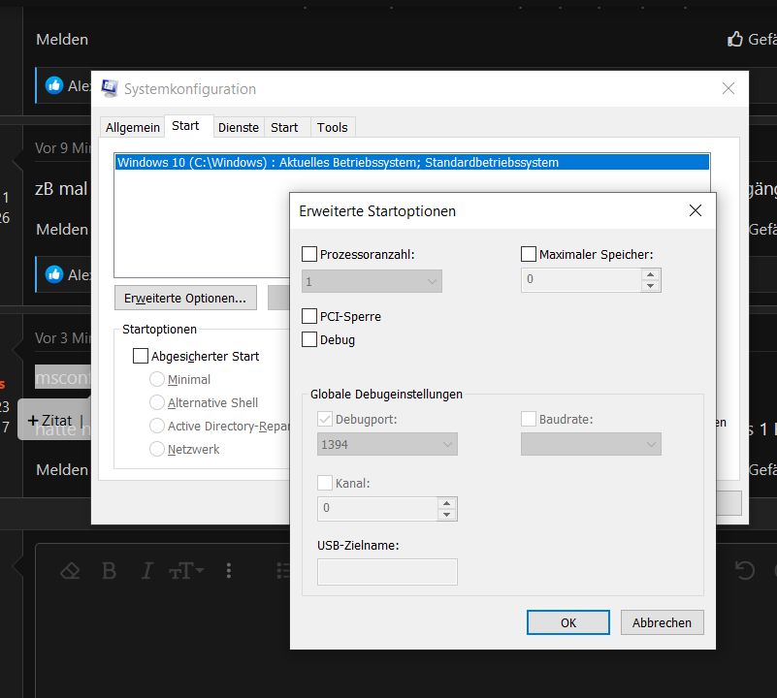Screen dimensions: 777x698
Task: Click the bottom Melden link in forum
Action: click(62, 469)
